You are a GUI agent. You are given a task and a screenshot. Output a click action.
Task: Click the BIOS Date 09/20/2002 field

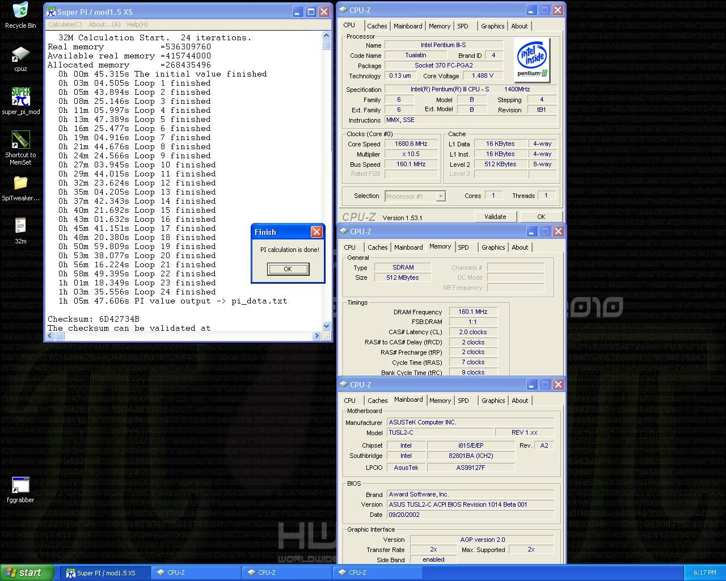470,515
